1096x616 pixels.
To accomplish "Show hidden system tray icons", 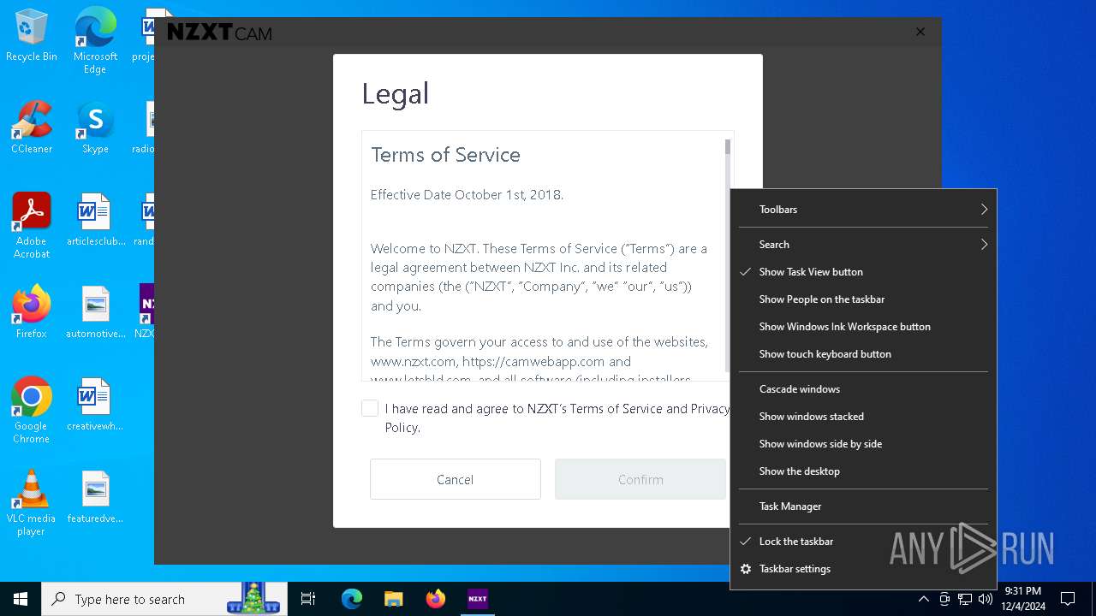I will (x=923, y=599).
